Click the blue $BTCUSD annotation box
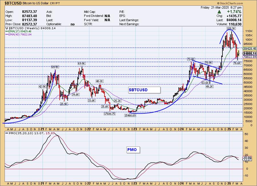257x186 pixels. point(144,90)
